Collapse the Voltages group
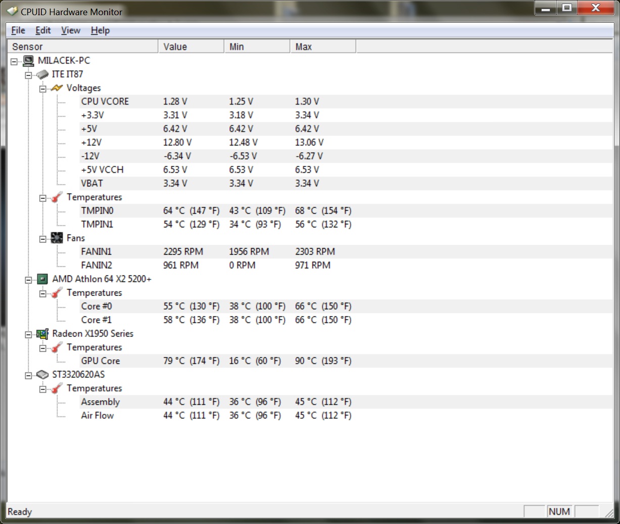Viewport: 620px width, 524px height. tap(42, 88)
